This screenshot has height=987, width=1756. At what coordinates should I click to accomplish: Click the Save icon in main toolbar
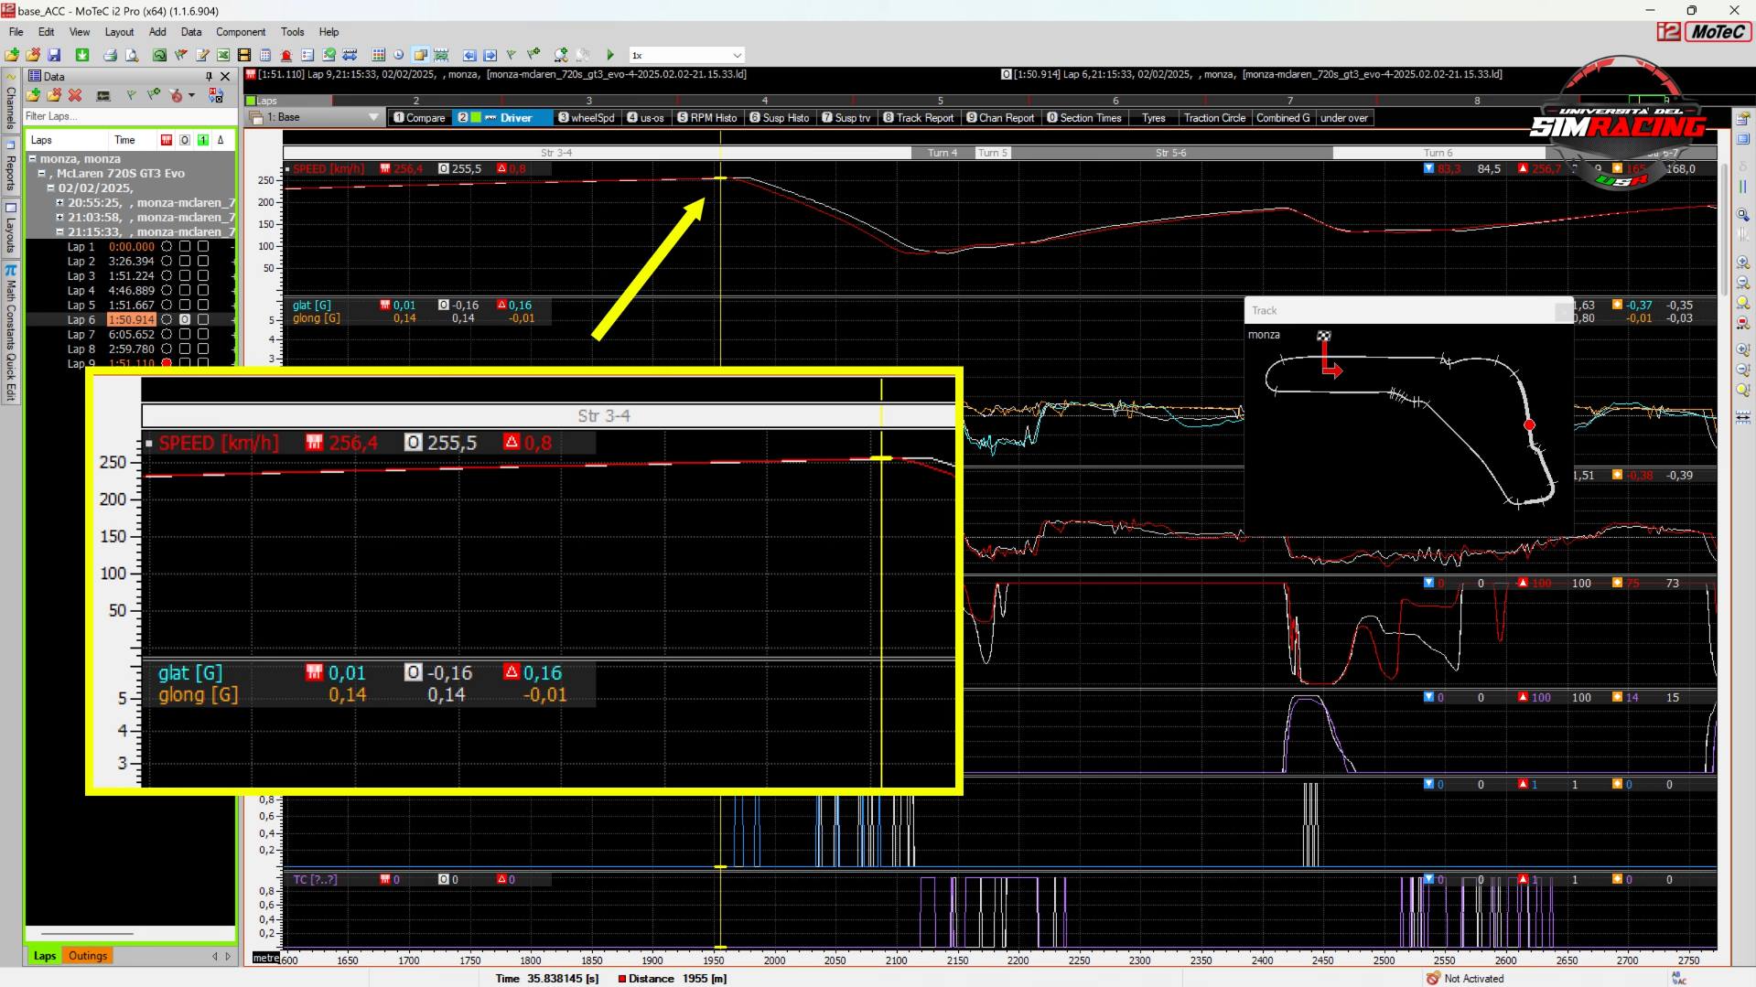(54, 56)
